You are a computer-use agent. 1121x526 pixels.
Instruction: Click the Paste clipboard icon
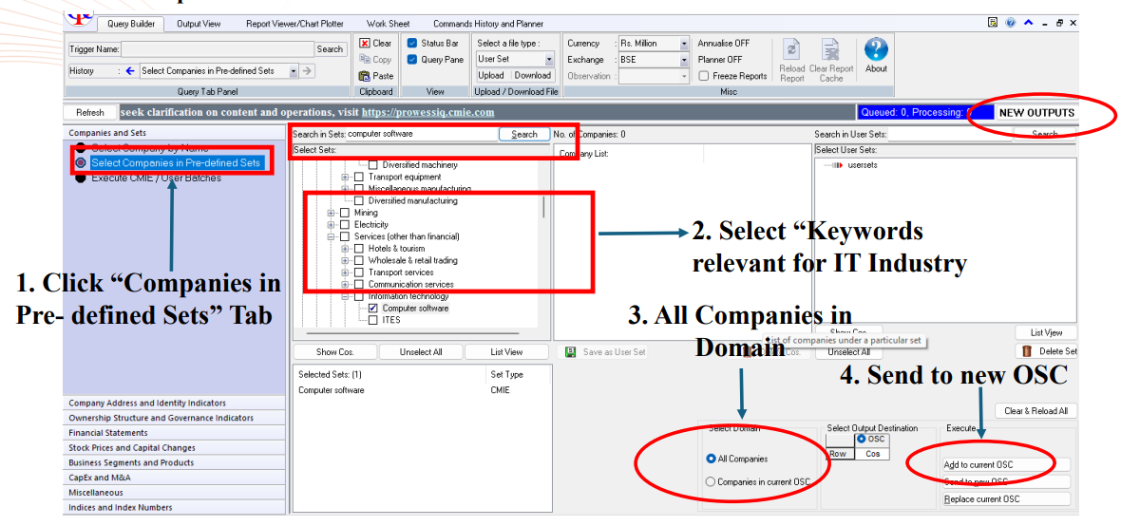pos(364,76)
